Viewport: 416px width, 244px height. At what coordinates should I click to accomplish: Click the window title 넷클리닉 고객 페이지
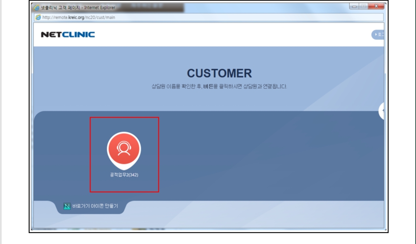(60, 8)
